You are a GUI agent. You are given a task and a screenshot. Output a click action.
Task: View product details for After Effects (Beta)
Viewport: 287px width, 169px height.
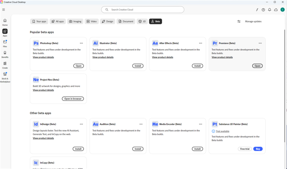[163, 57]
